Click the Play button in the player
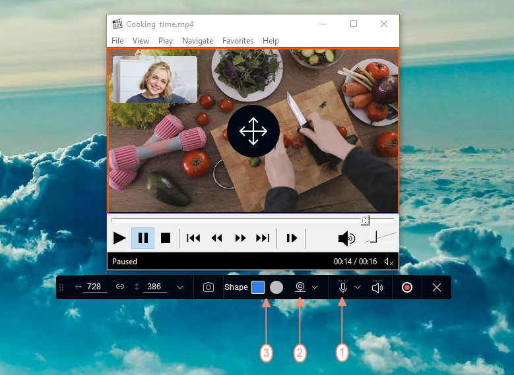This screenshot has width=514, height=375. pyautogui.click(x=119, y=238)
